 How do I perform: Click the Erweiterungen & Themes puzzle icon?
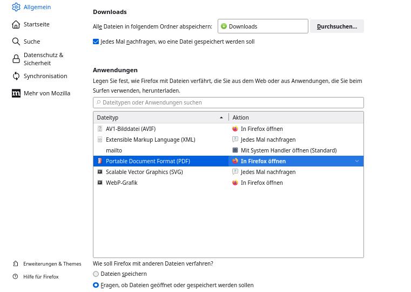click(x=16, y=264)
